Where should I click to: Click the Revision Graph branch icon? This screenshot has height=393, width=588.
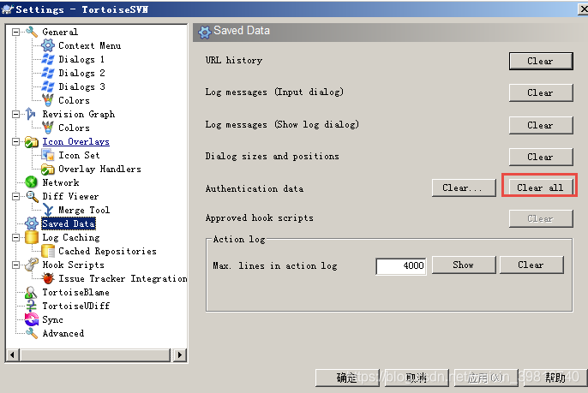[31, 114]
